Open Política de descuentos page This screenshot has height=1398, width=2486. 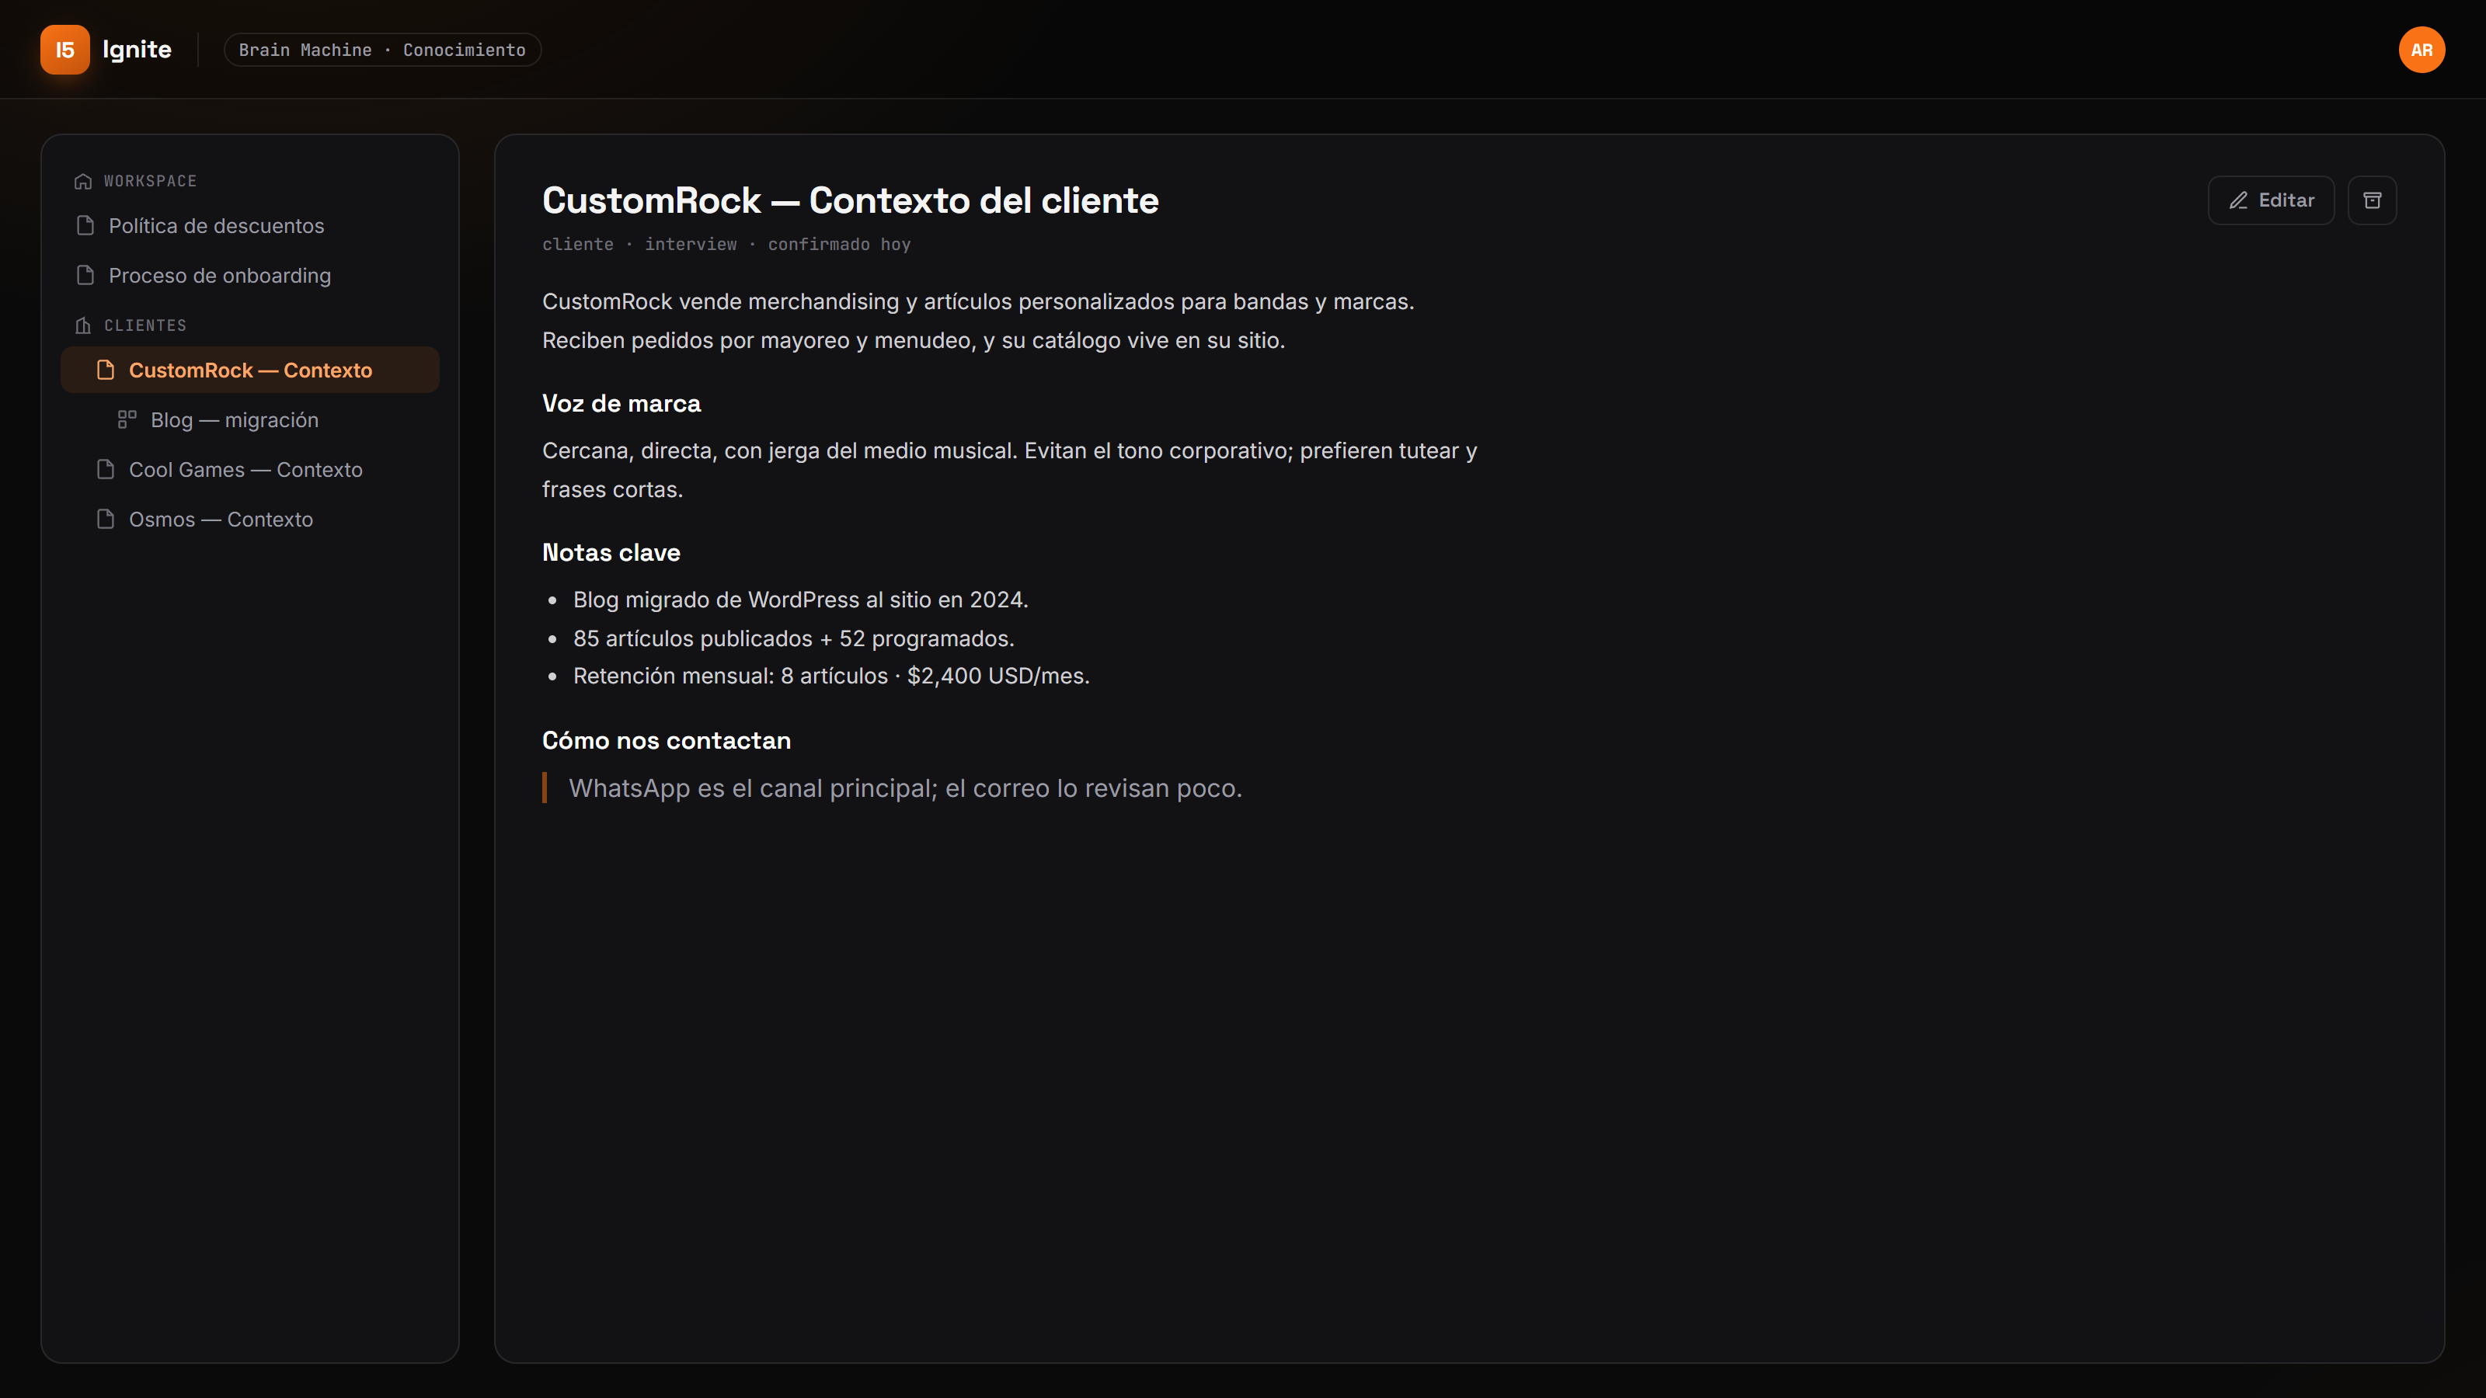(250, 224)
